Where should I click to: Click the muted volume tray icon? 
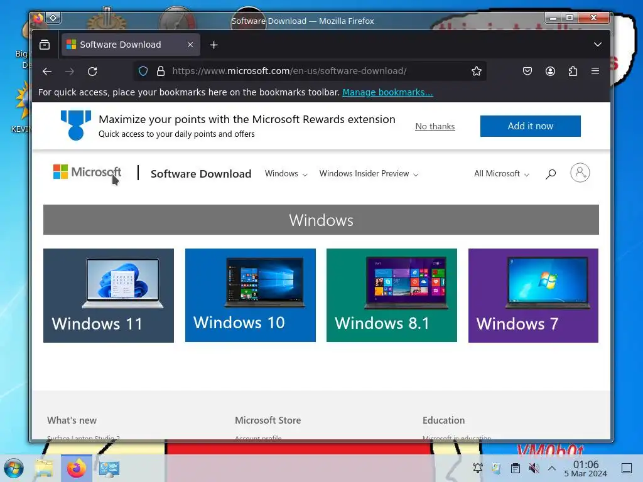pos(534,468)
